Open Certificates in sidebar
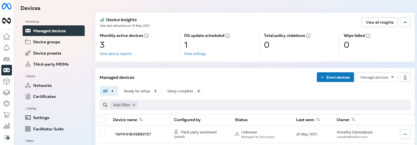 54,96
